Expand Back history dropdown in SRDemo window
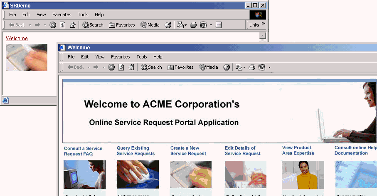The image size is (377, 196). pos(30,25)
